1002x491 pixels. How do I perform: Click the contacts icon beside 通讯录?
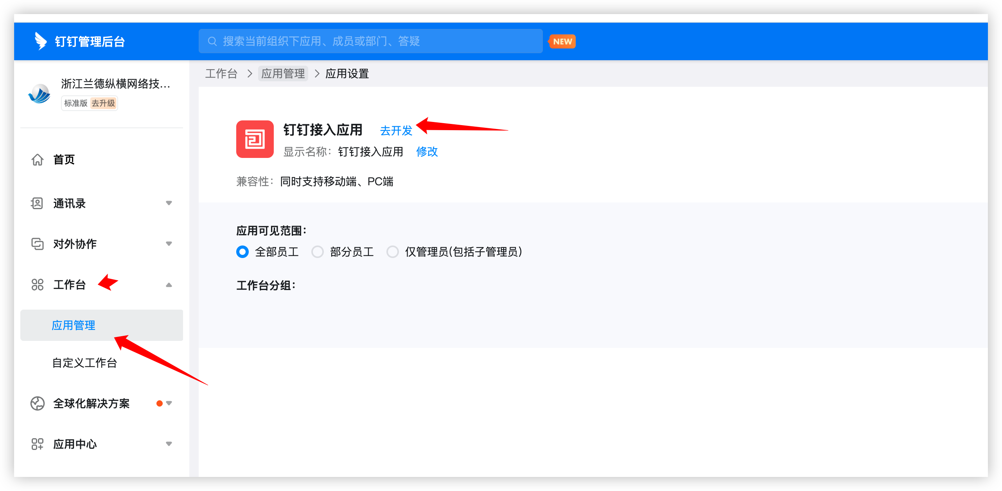[x=37, y=203]
